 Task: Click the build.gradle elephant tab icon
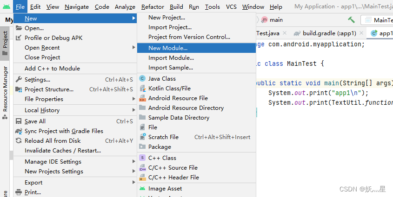pyautogui.click(x=297, y=33)
